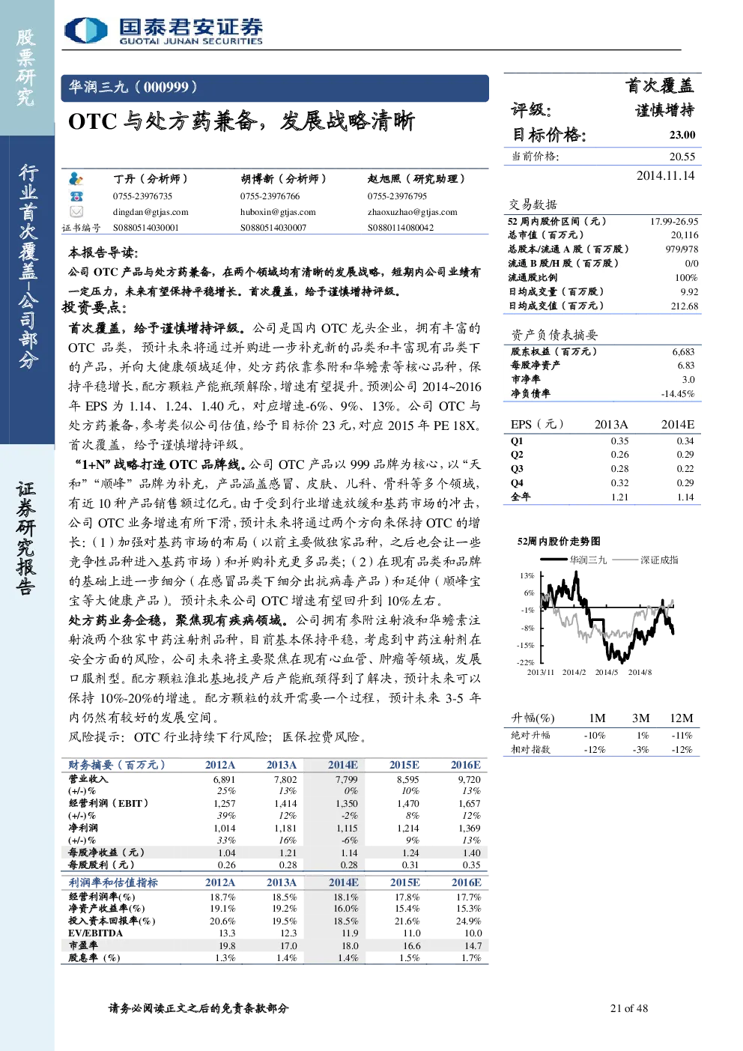
Task: Select 1M absolute change -10%
Action: click(x=595, y=736)
